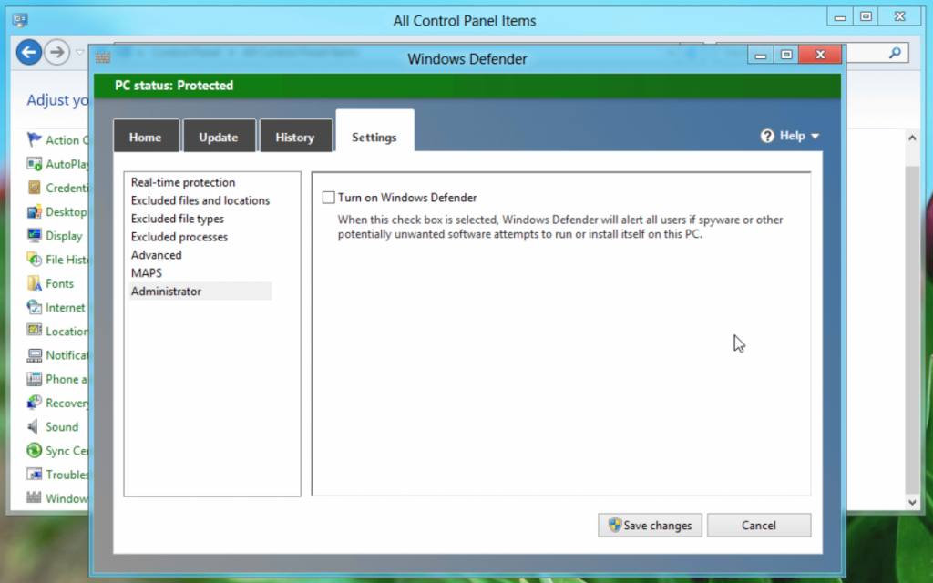
Task: Open the History tab
Action: click(294, 138)
